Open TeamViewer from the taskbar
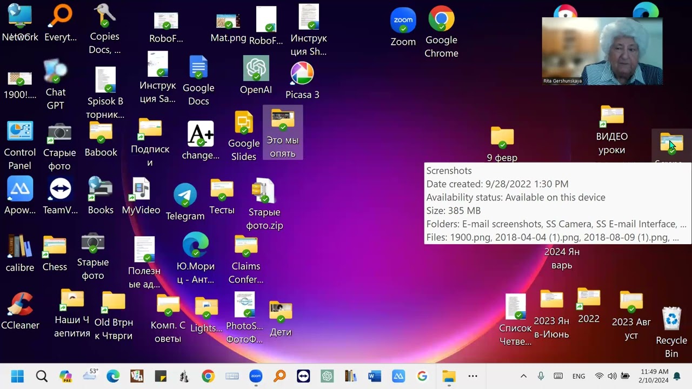Image resolution: width=692 pixels, height=389 pixels. 303,376
